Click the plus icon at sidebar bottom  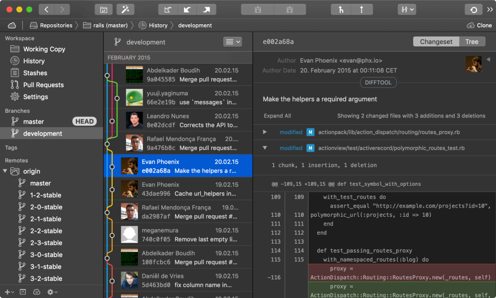(x=9, y=292)
